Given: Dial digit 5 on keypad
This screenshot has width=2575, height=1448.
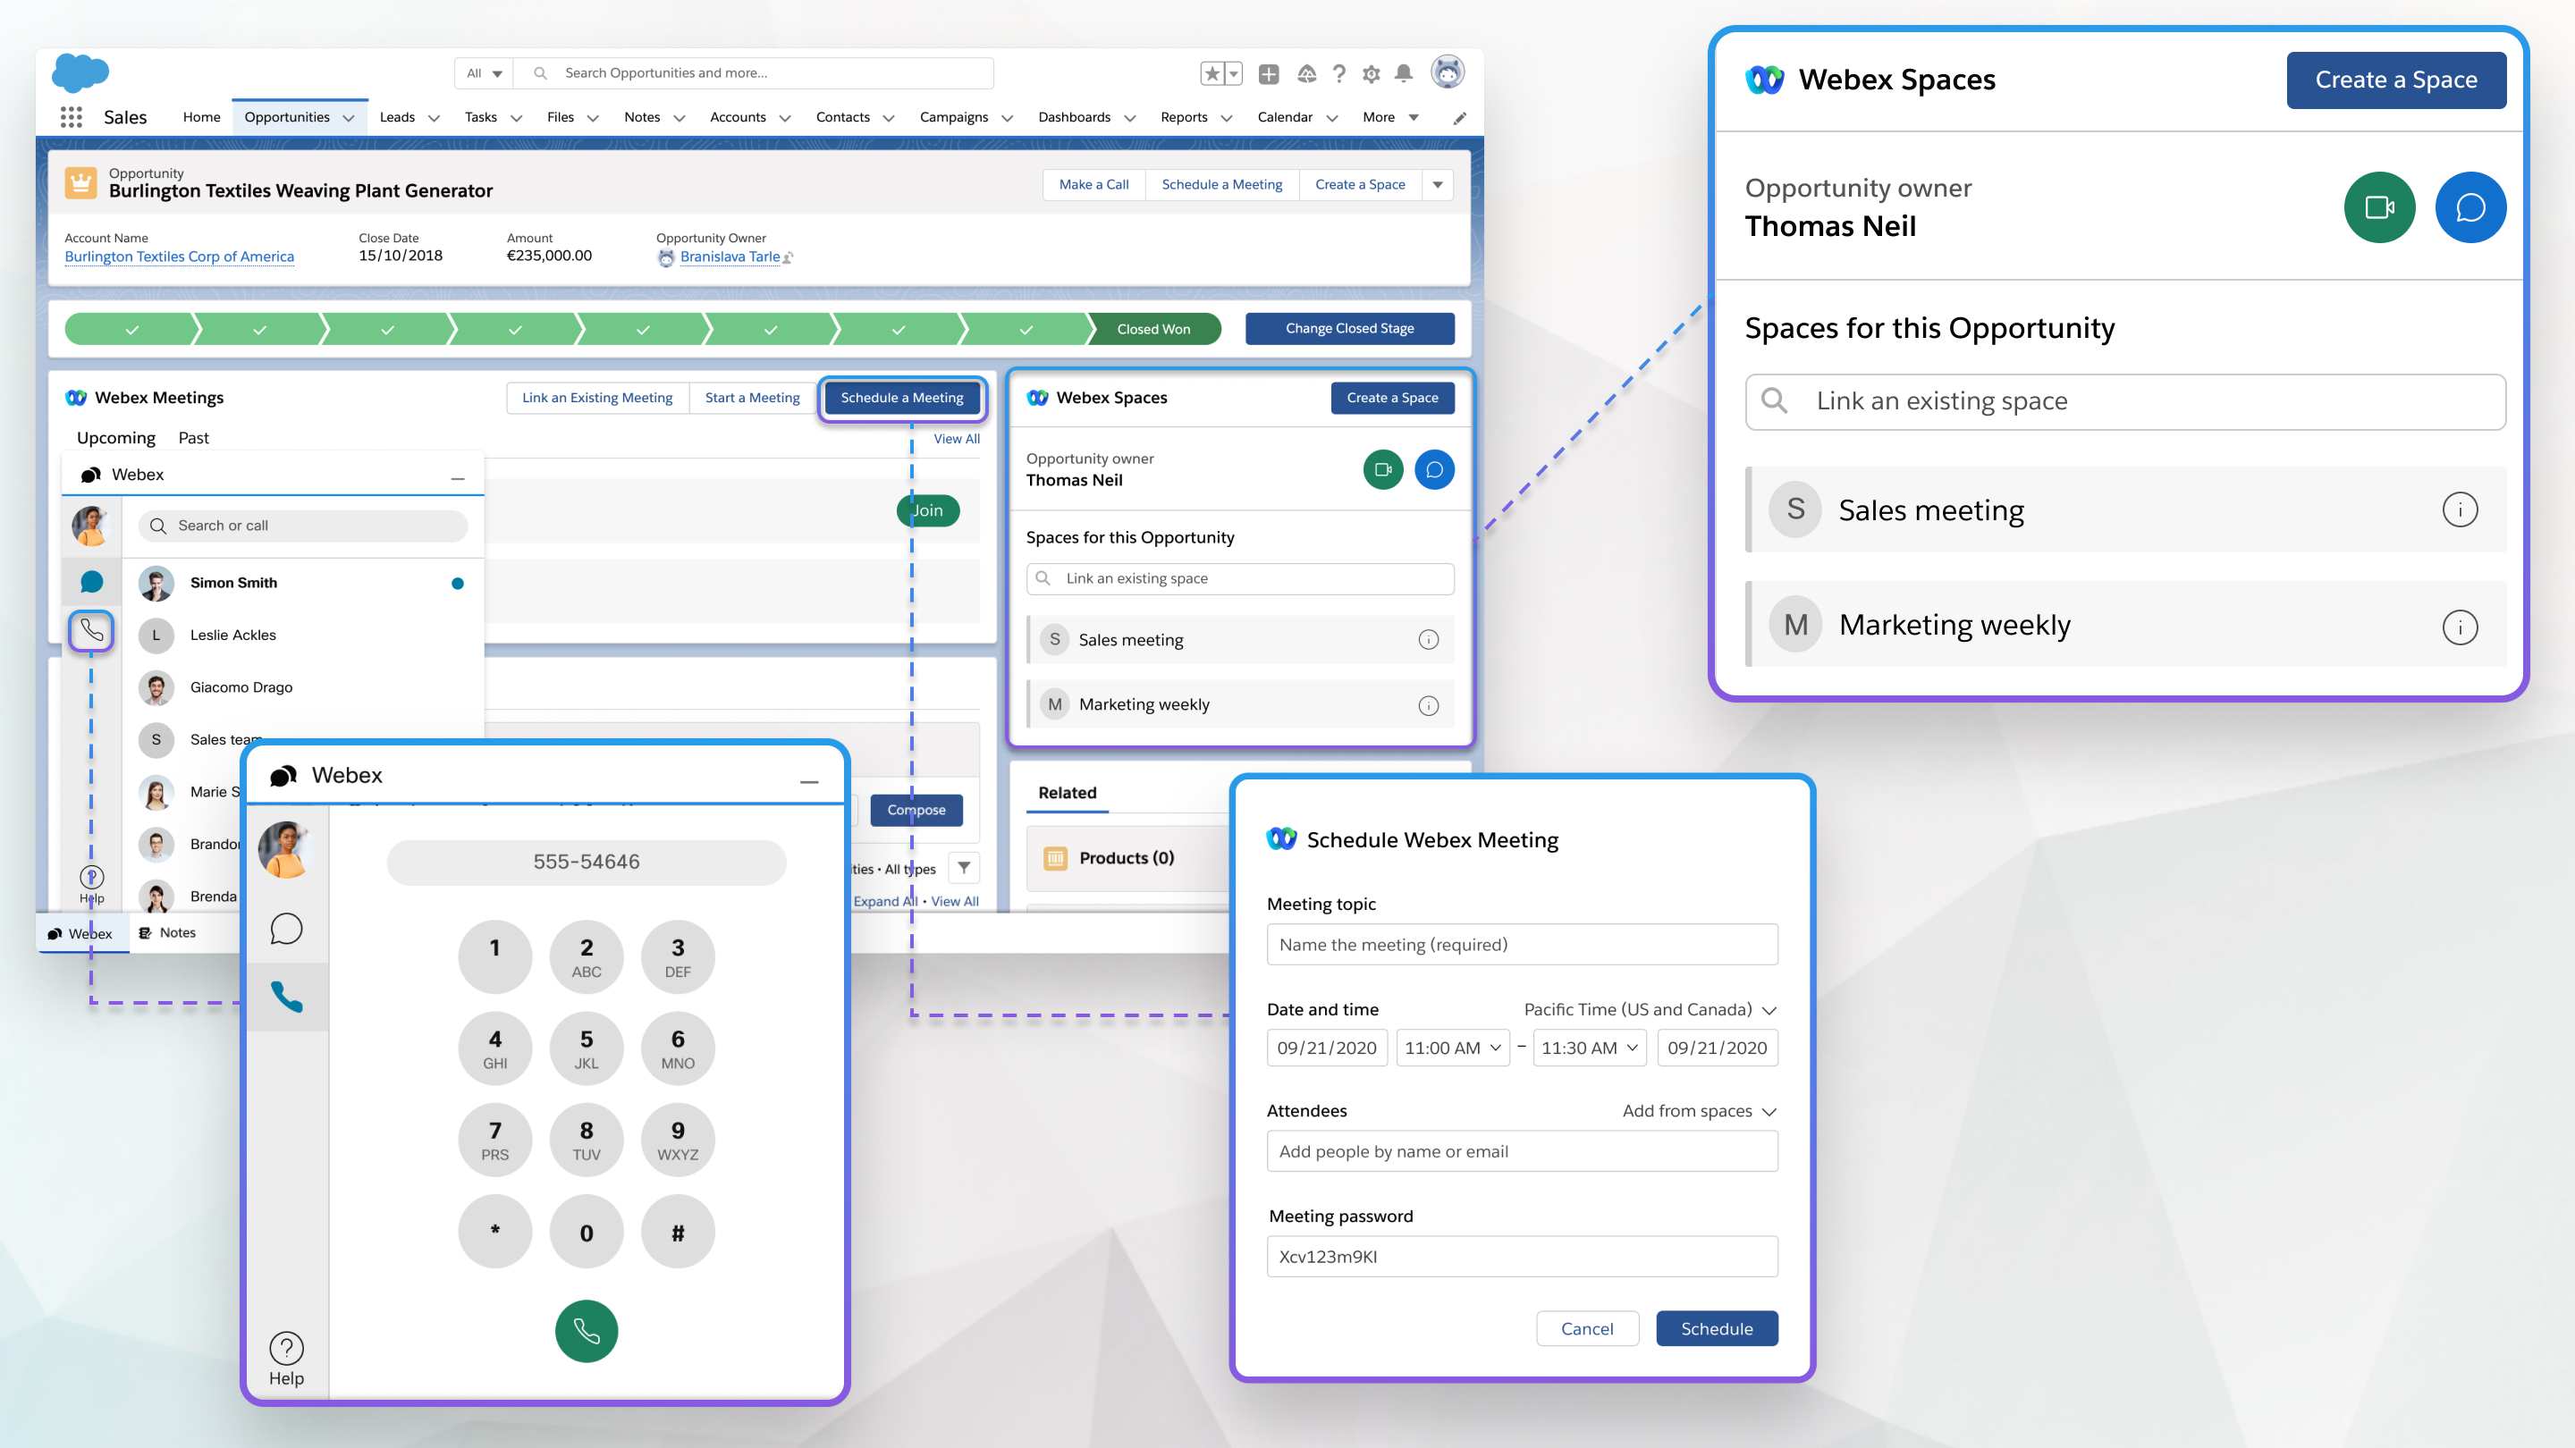Looking at the screenshot, I should [x=587, y=1048].
